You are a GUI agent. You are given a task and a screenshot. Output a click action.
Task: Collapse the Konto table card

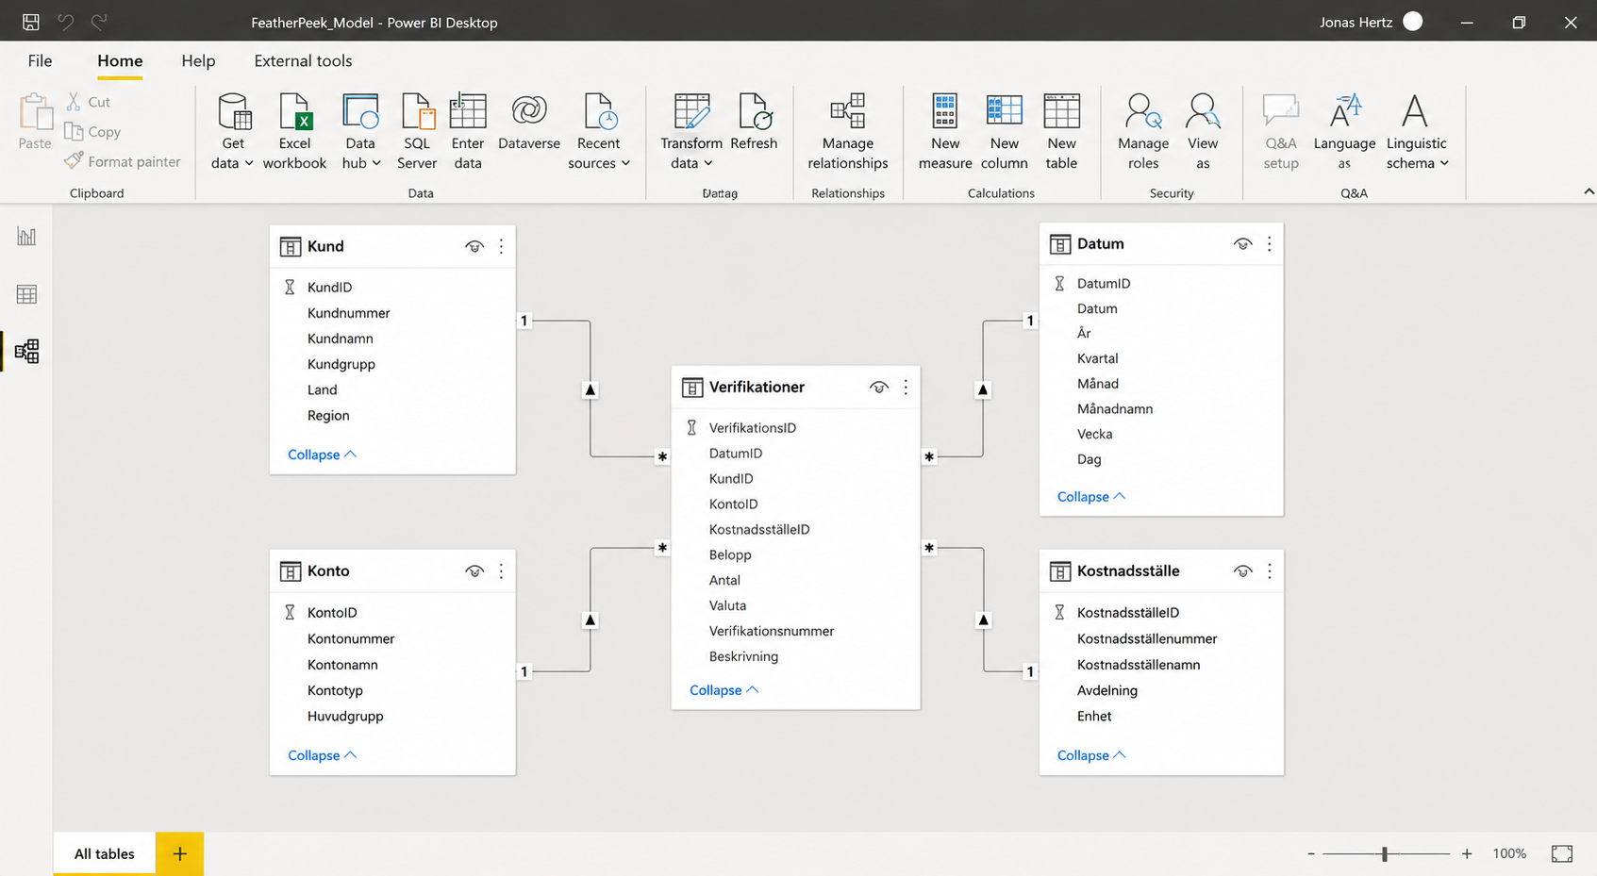[x=322, y=755]
